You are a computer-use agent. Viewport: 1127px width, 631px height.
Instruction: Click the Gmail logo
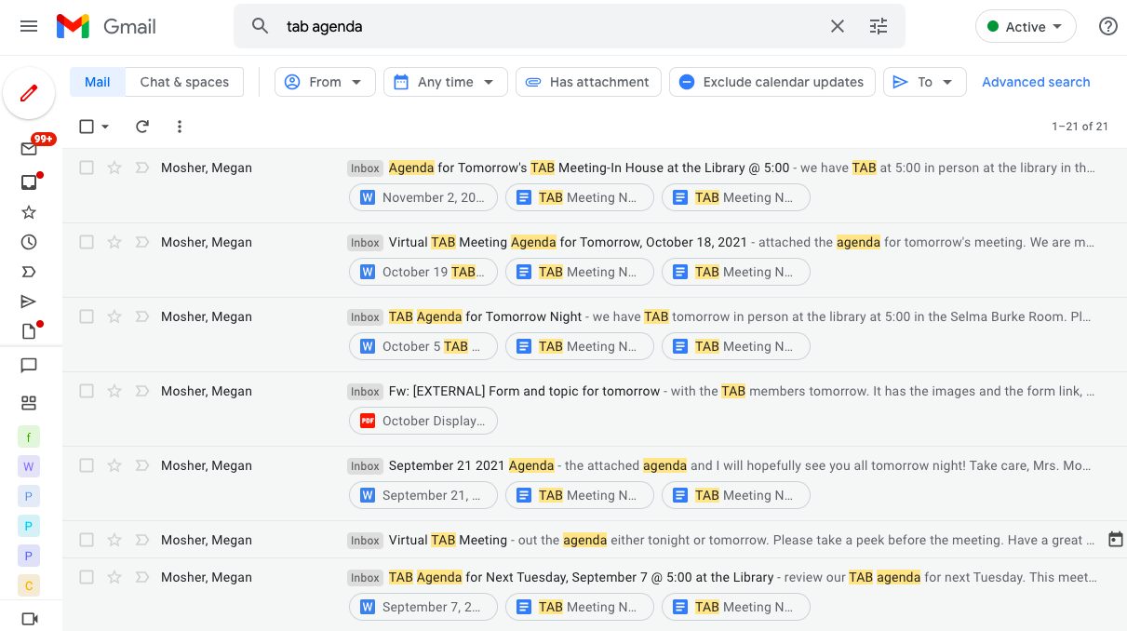[106, 26]
